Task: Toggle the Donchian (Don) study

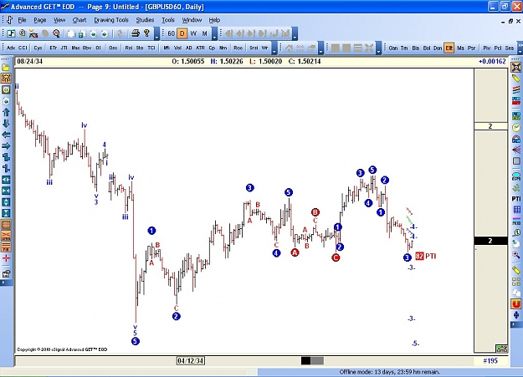Action: 438,48
